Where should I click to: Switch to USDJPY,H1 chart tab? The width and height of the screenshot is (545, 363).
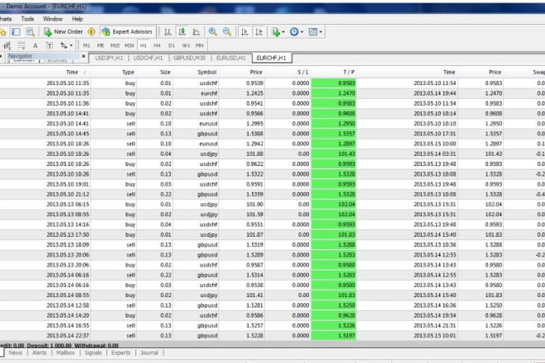tap(109, 58)
